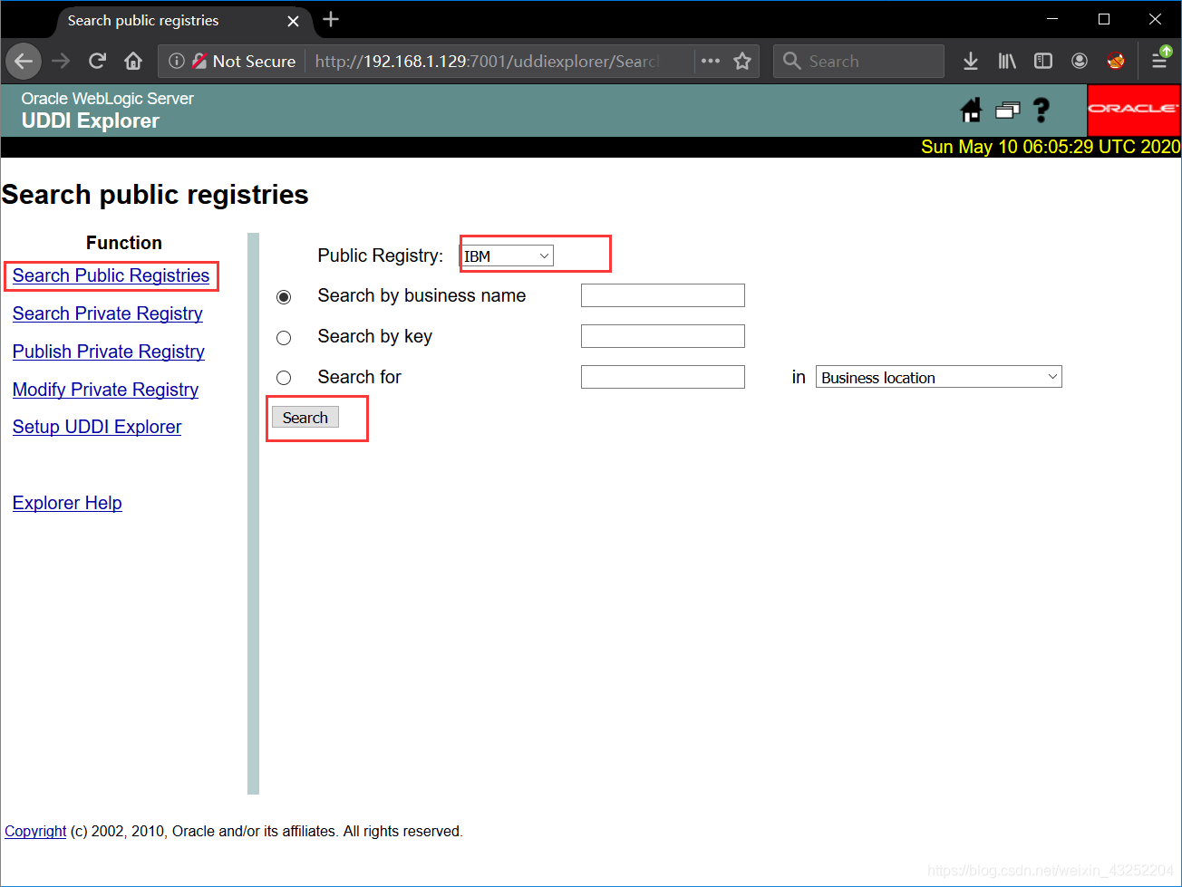Screen dimensions: 1182x887
Task: Select the Search by key radio button
Action: [284, 338]
